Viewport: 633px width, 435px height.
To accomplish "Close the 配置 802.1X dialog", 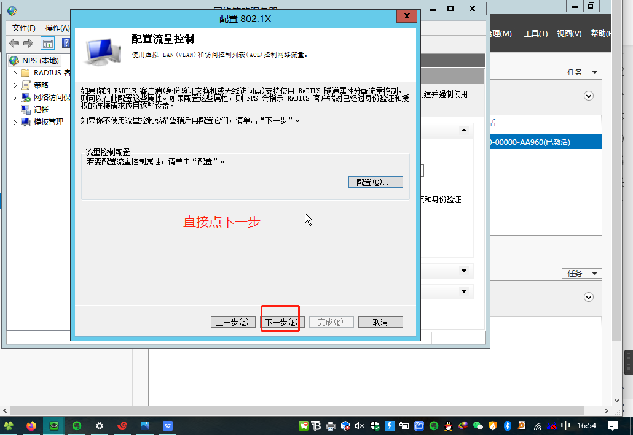I will point(406,16).
